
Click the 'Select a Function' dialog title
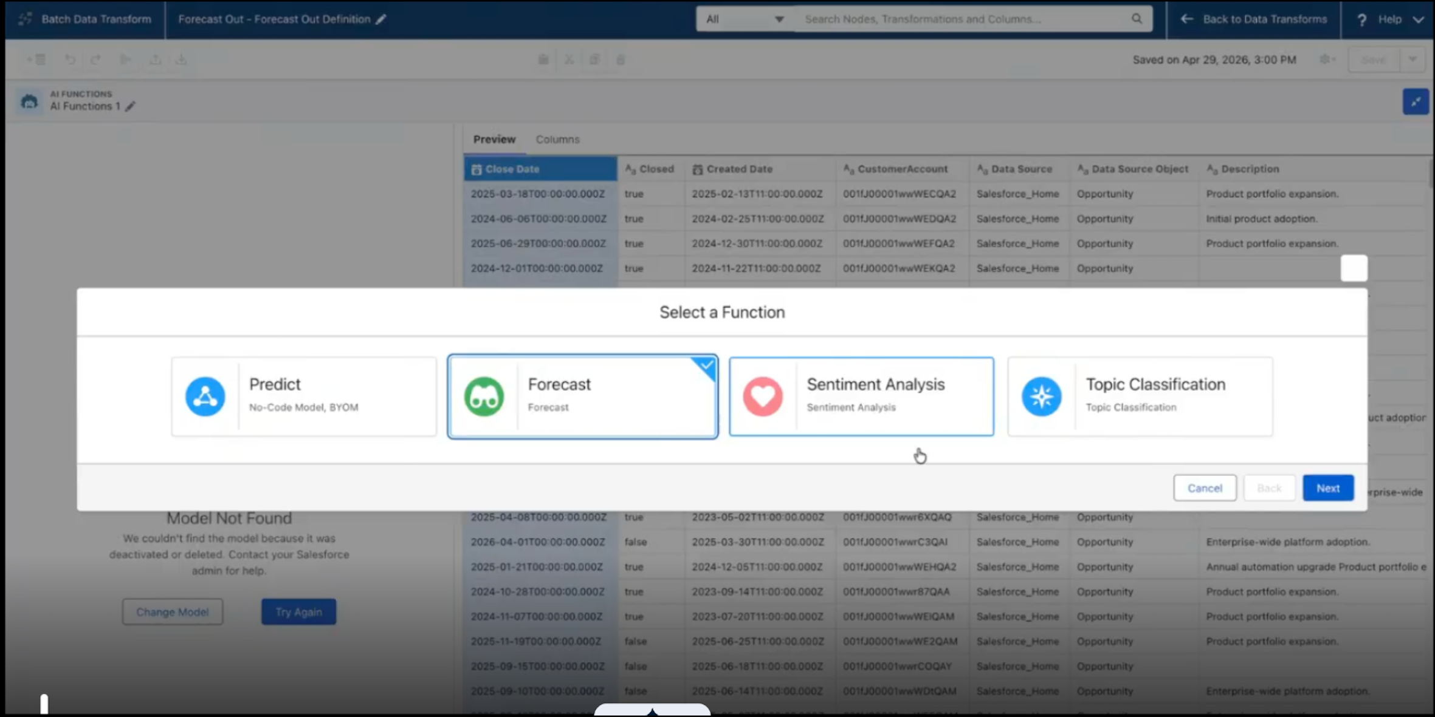pyautogui.click(x=722, y=312)
